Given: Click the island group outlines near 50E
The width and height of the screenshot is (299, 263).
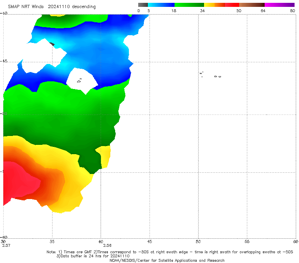Looking at the screenshot, I should 211,75.
